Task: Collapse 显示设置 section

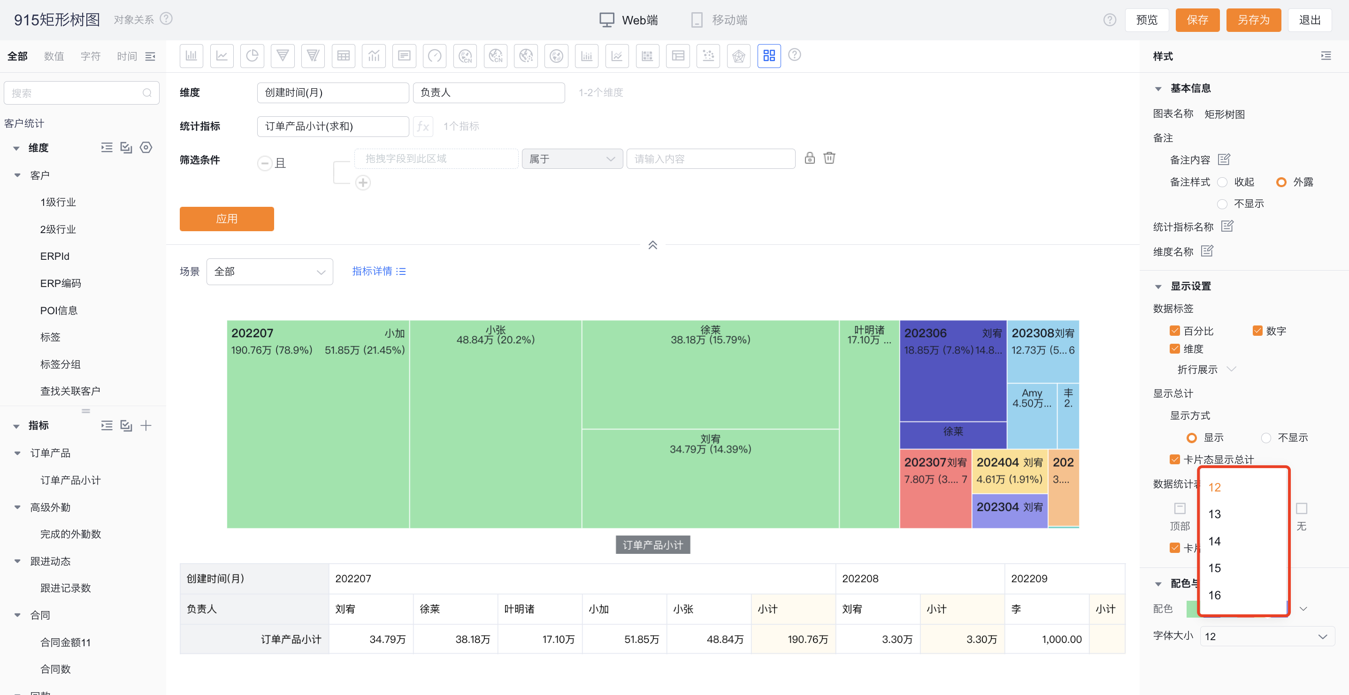Action: point(1158,286)
